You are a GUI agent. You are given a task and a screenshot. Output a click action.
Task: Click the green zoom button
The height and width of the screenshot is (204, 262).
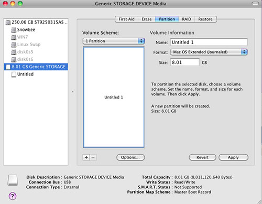(20, 3)
